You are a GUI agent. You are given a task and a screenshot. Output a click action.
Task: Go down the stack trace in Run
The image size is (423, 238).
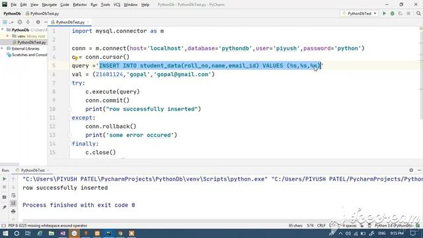coord(13,186)
